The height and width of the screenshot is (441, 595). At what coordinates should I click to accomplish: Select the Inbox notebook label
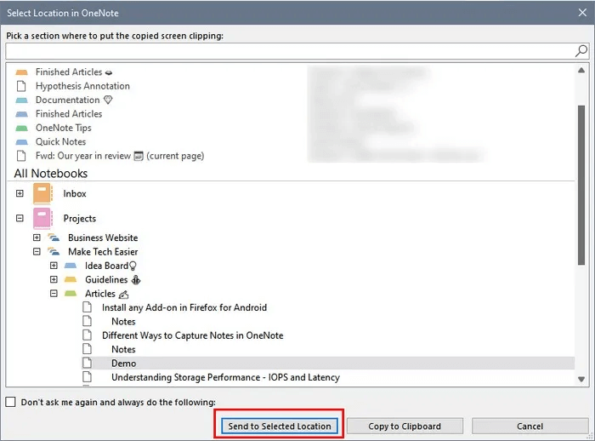[75, 193]
